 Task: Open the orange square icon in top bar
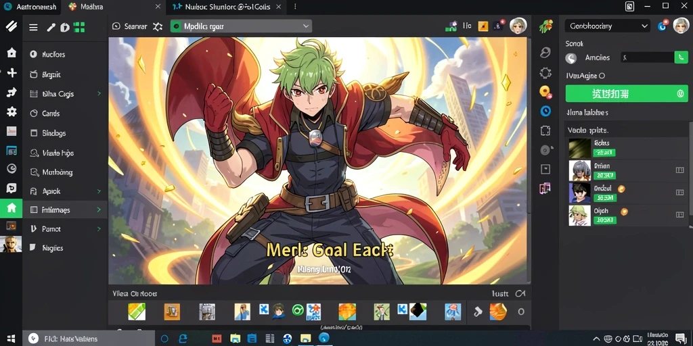[483, 26]
